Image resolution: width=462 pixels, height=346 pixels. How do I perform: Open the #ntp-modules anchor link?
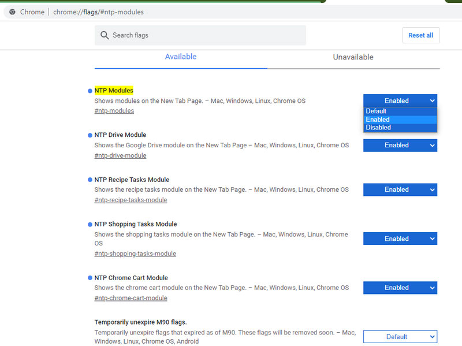pyautogui.click(x=114, y=111)
